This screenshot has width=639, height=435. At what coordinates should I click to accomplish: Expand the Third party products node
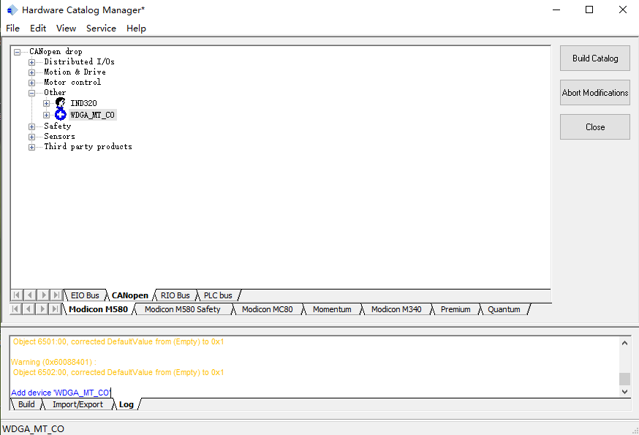pyautogui.click(x=31, y=147)
